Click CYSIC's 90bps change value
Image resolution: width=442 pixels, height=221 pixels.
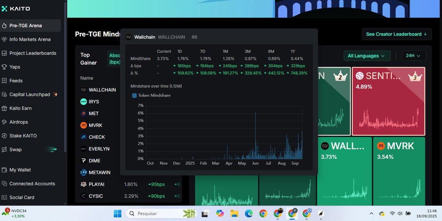[x=157, y=196]
